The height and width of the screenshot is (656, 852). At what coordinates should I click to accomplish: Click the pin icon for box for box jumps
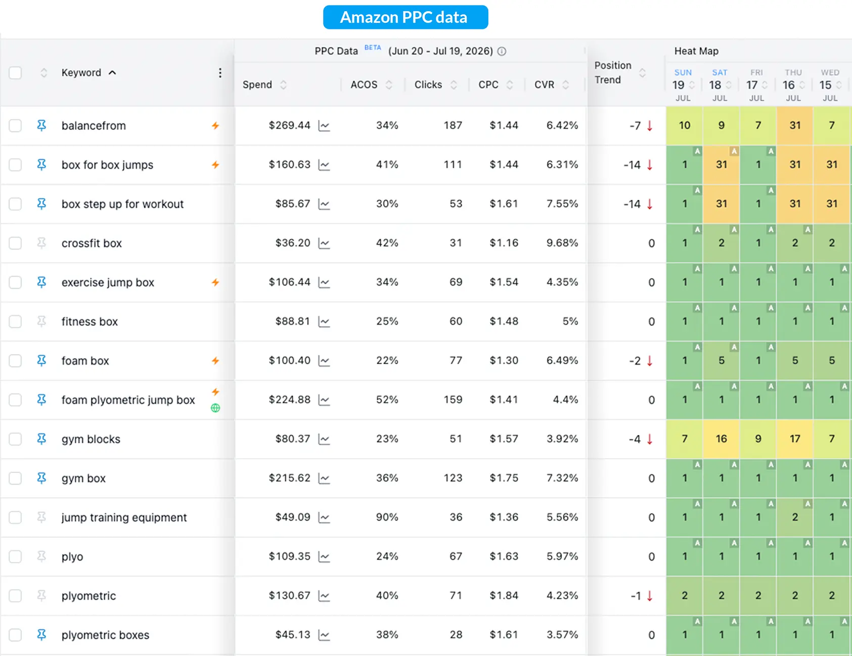pos(41,165)
